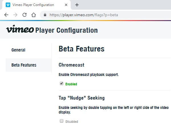This screenshot has height=128, width=171.
Task: Click the Chromecast section heading
Action: (x=71, y=65)
